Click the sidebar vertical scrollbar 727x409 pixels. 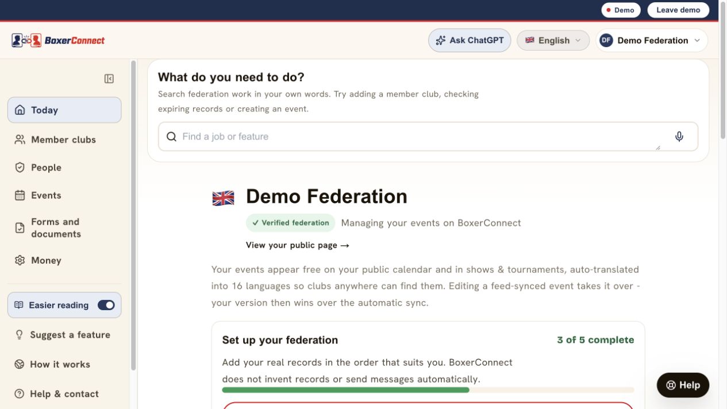pos(133,215)
